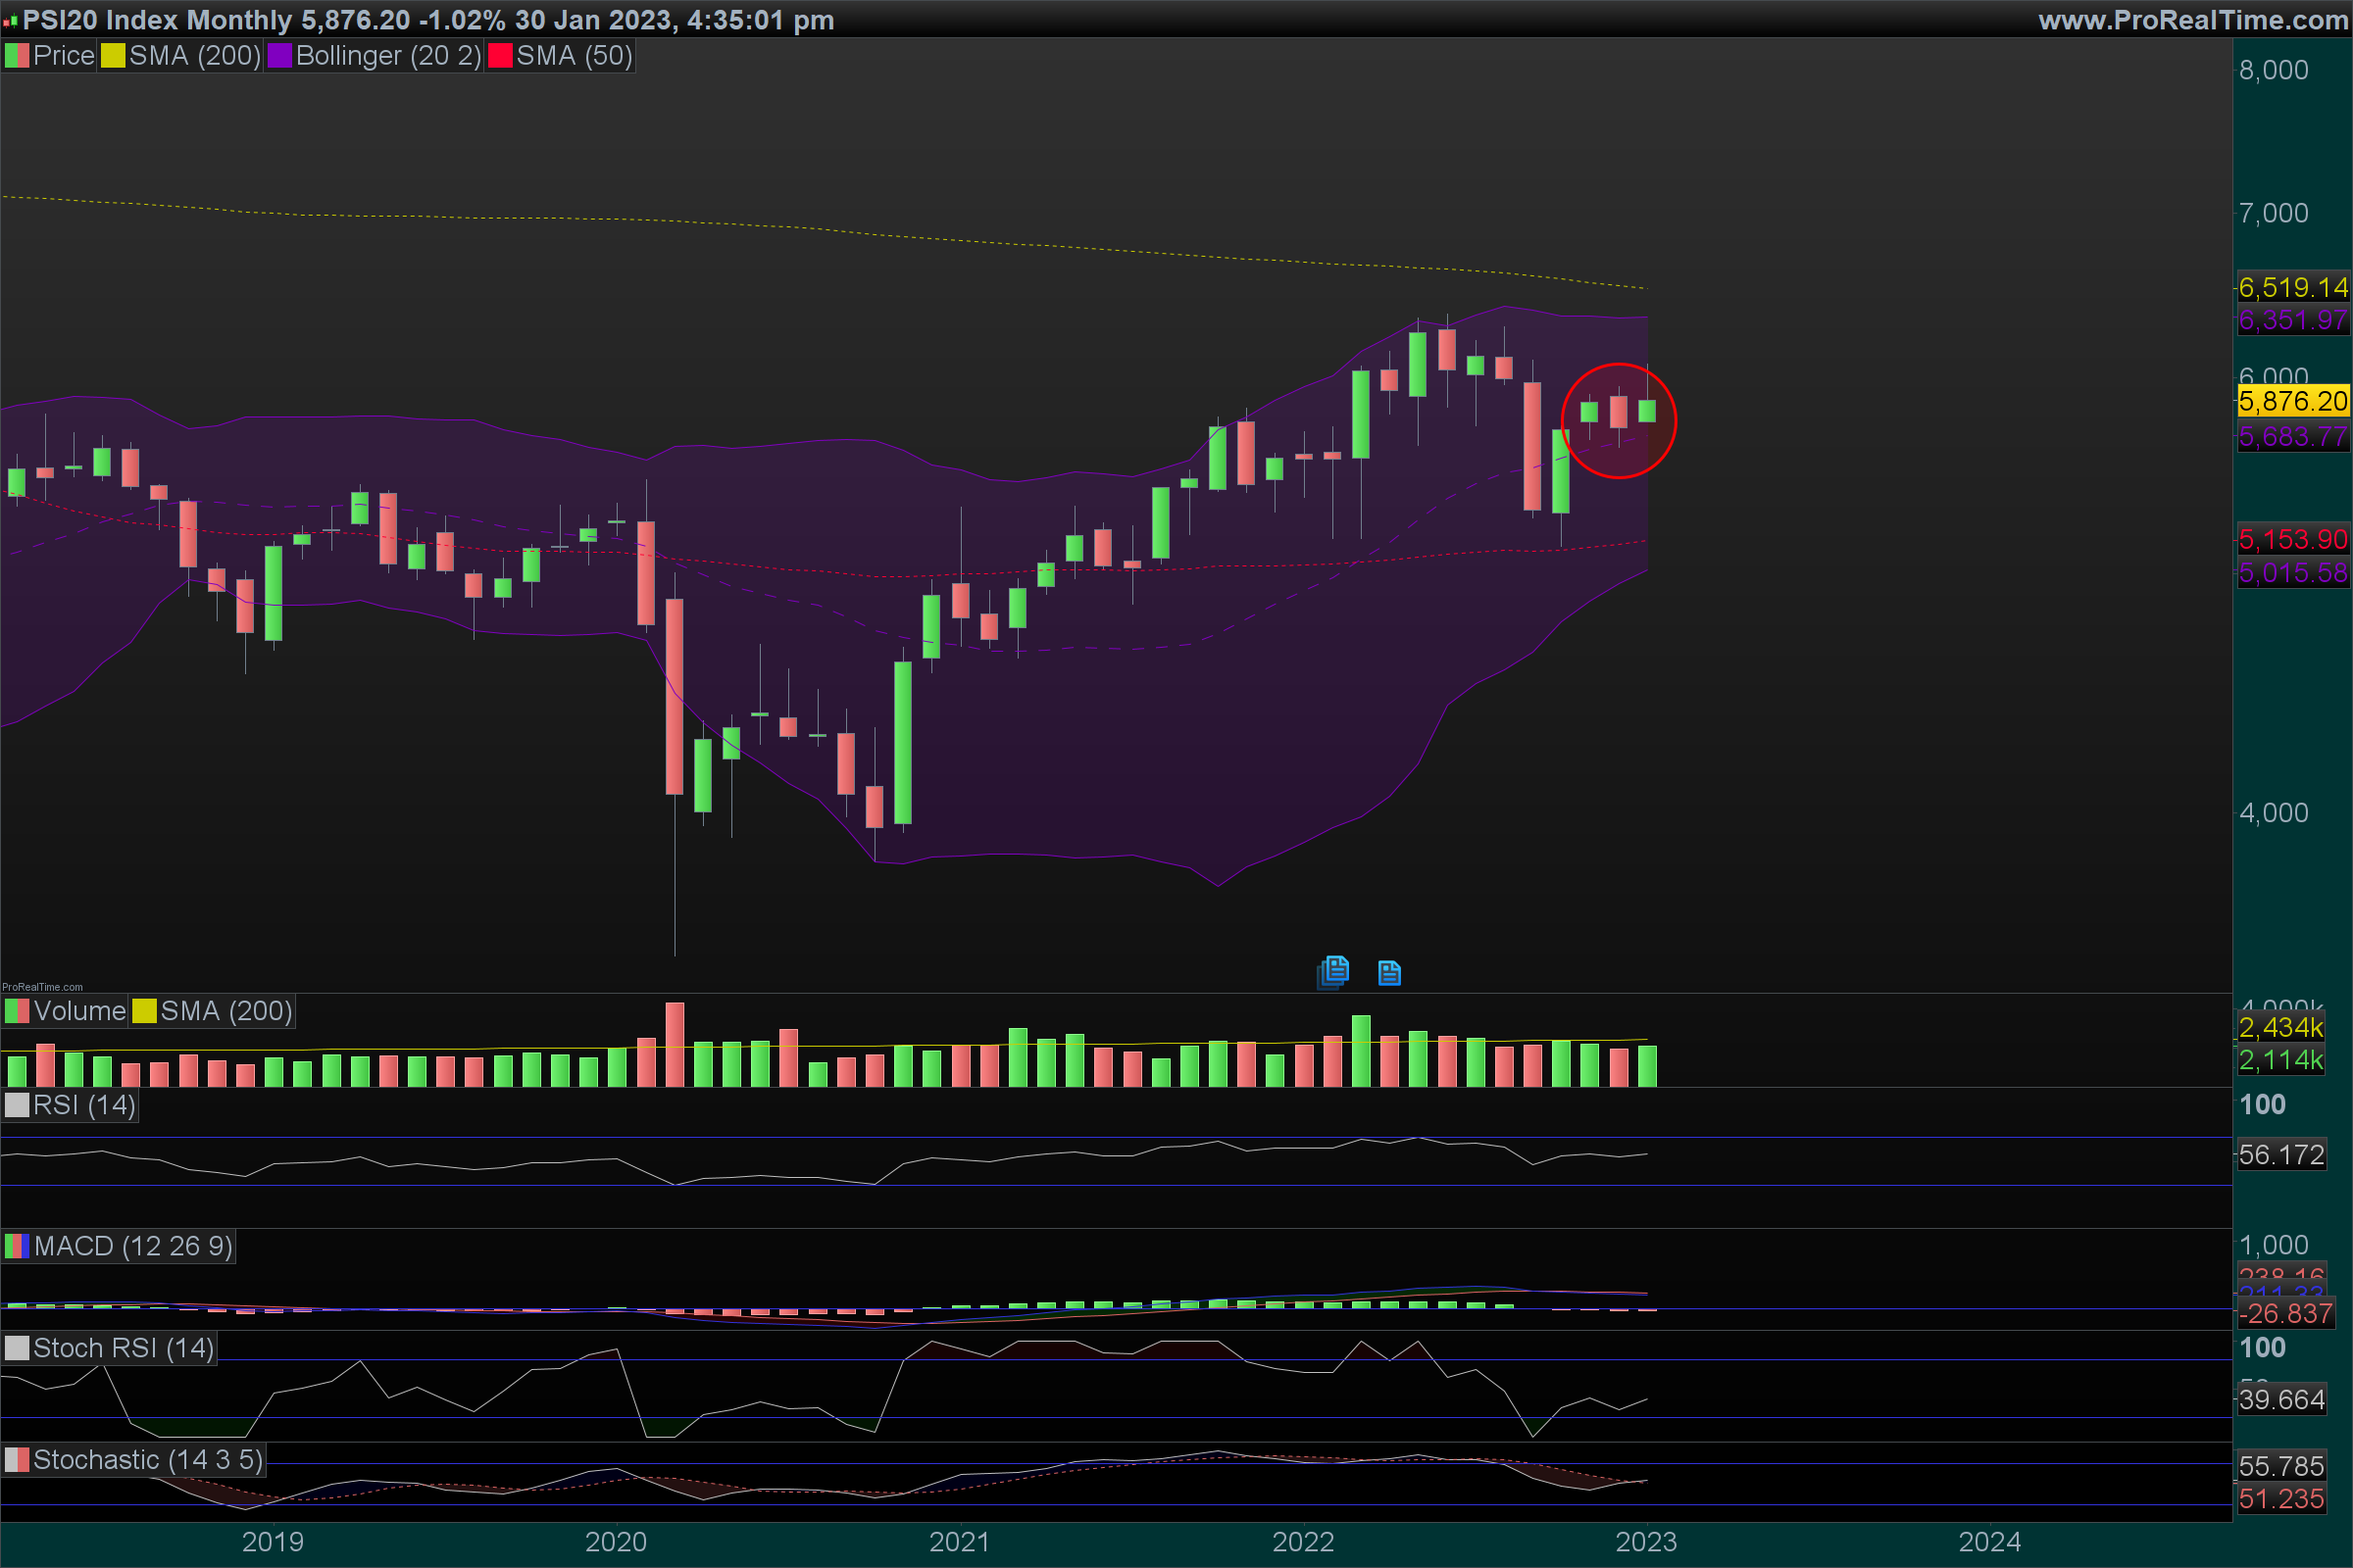Screen dimensions: 2353x1568
Task: Open the MACD (12 26 9) label
Action: [x=133, y=1246]
